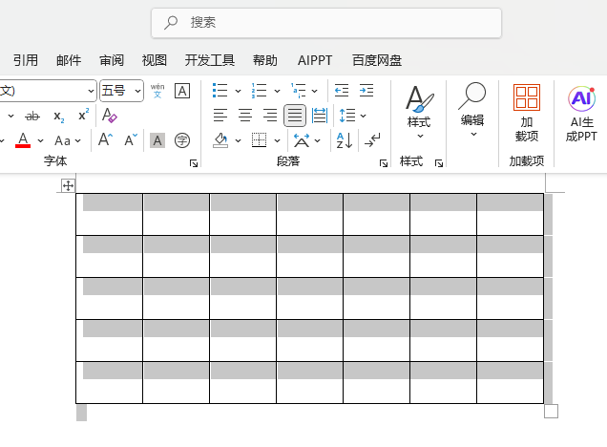Viewport: 607px width, 447px height.
Task: Open the AIPPT tab
Action: point(315,60)
